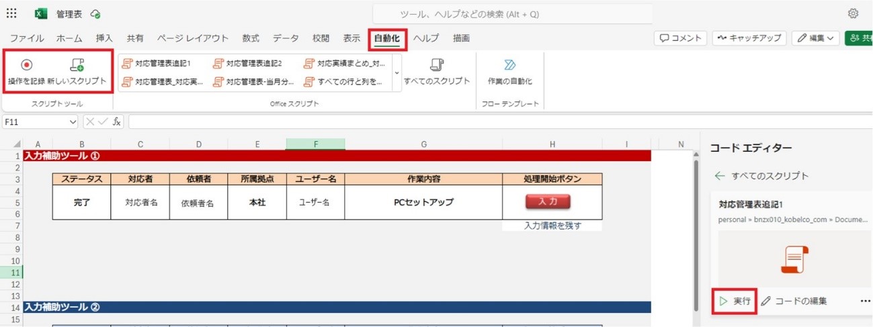The width and height of the screenshot is (873, 327).
Task: Click the cell containing 対応者名
Action: pos(140,202)
